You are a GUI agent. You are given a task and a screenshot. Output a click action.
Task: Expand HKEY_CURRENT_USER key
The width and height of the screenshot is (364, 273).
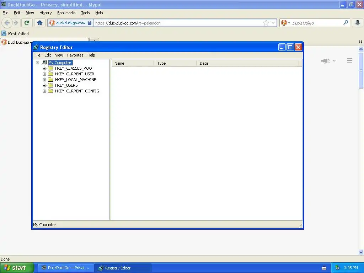[44, 74]
